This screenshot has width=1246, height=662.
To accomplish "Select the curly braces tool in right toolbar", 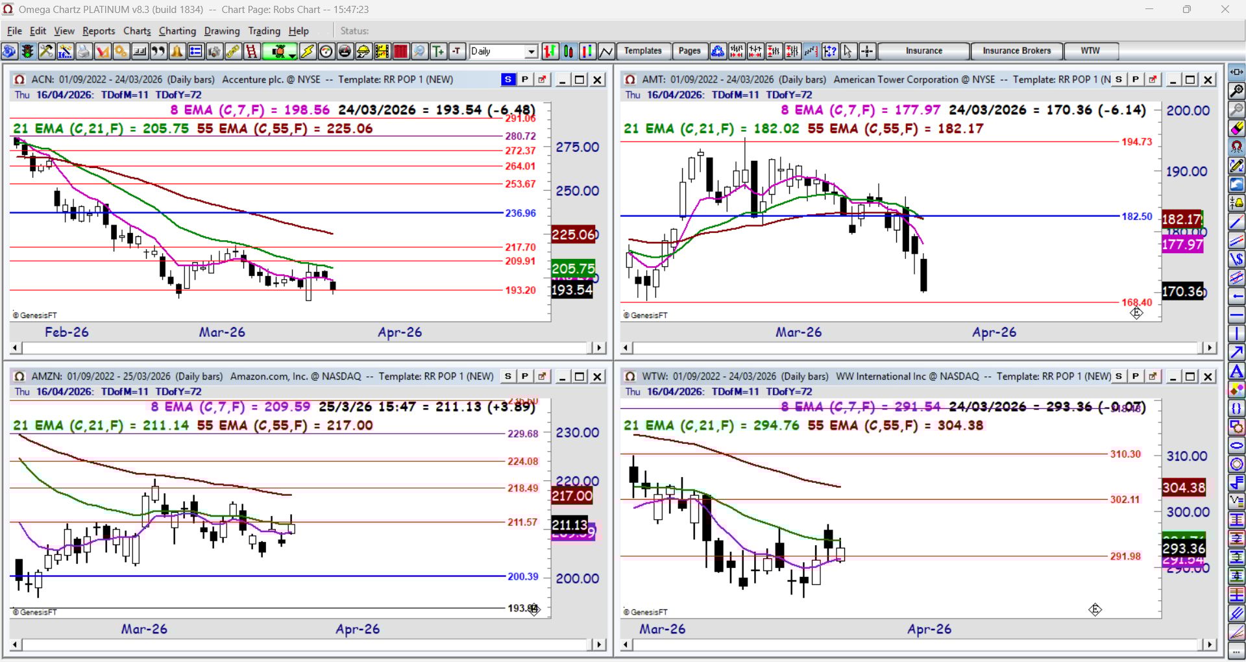I will pyautogui.click(x=1237, y=408).
